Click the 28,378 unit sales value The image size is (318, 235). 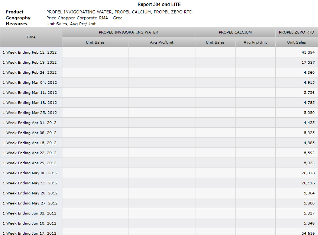[x=308, y=173]
